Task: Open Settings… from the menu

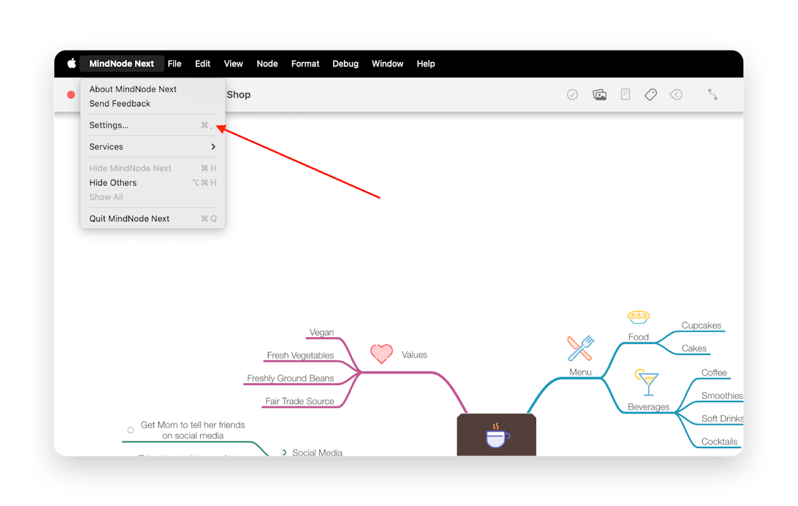Action: (x=153, y=125)
